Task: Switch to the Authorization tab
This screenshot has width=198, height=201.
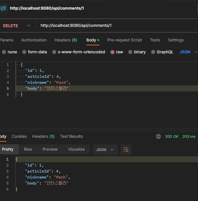Action: click(34, 40)
